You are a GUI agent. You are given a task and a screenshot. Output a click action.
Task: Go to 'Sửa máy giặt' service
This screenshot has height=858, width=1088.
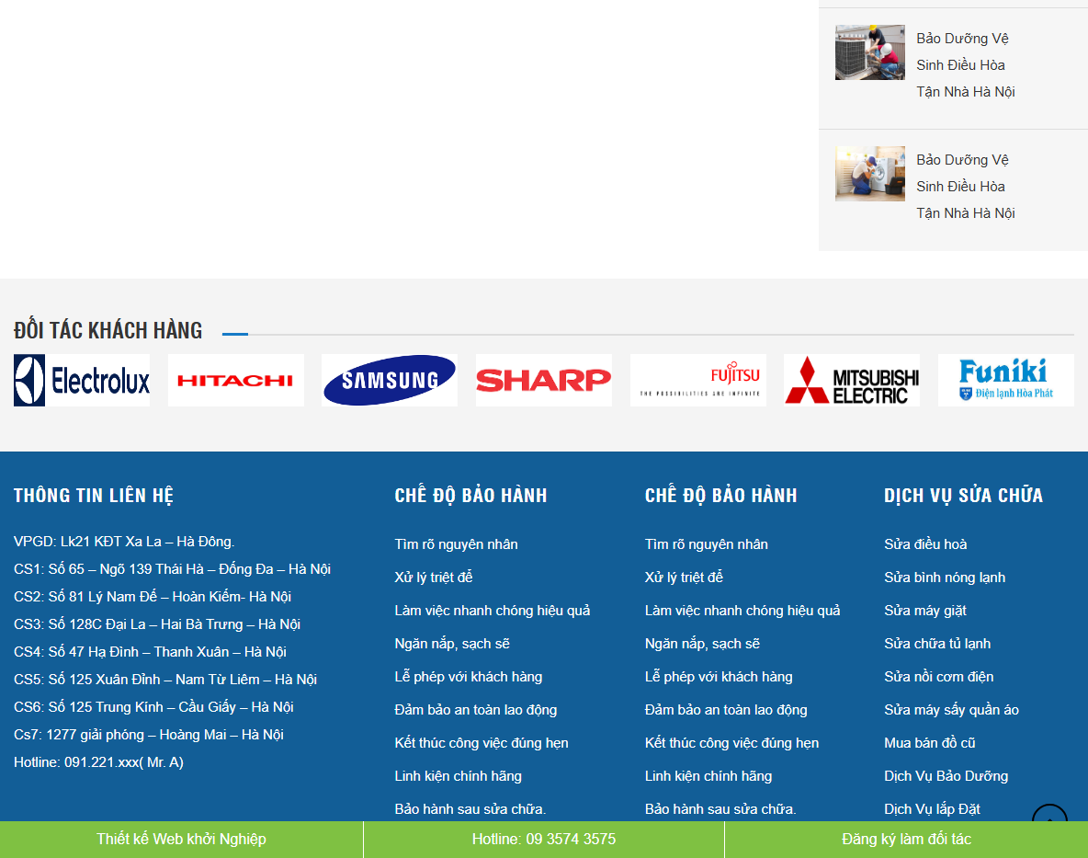[925, 611]
